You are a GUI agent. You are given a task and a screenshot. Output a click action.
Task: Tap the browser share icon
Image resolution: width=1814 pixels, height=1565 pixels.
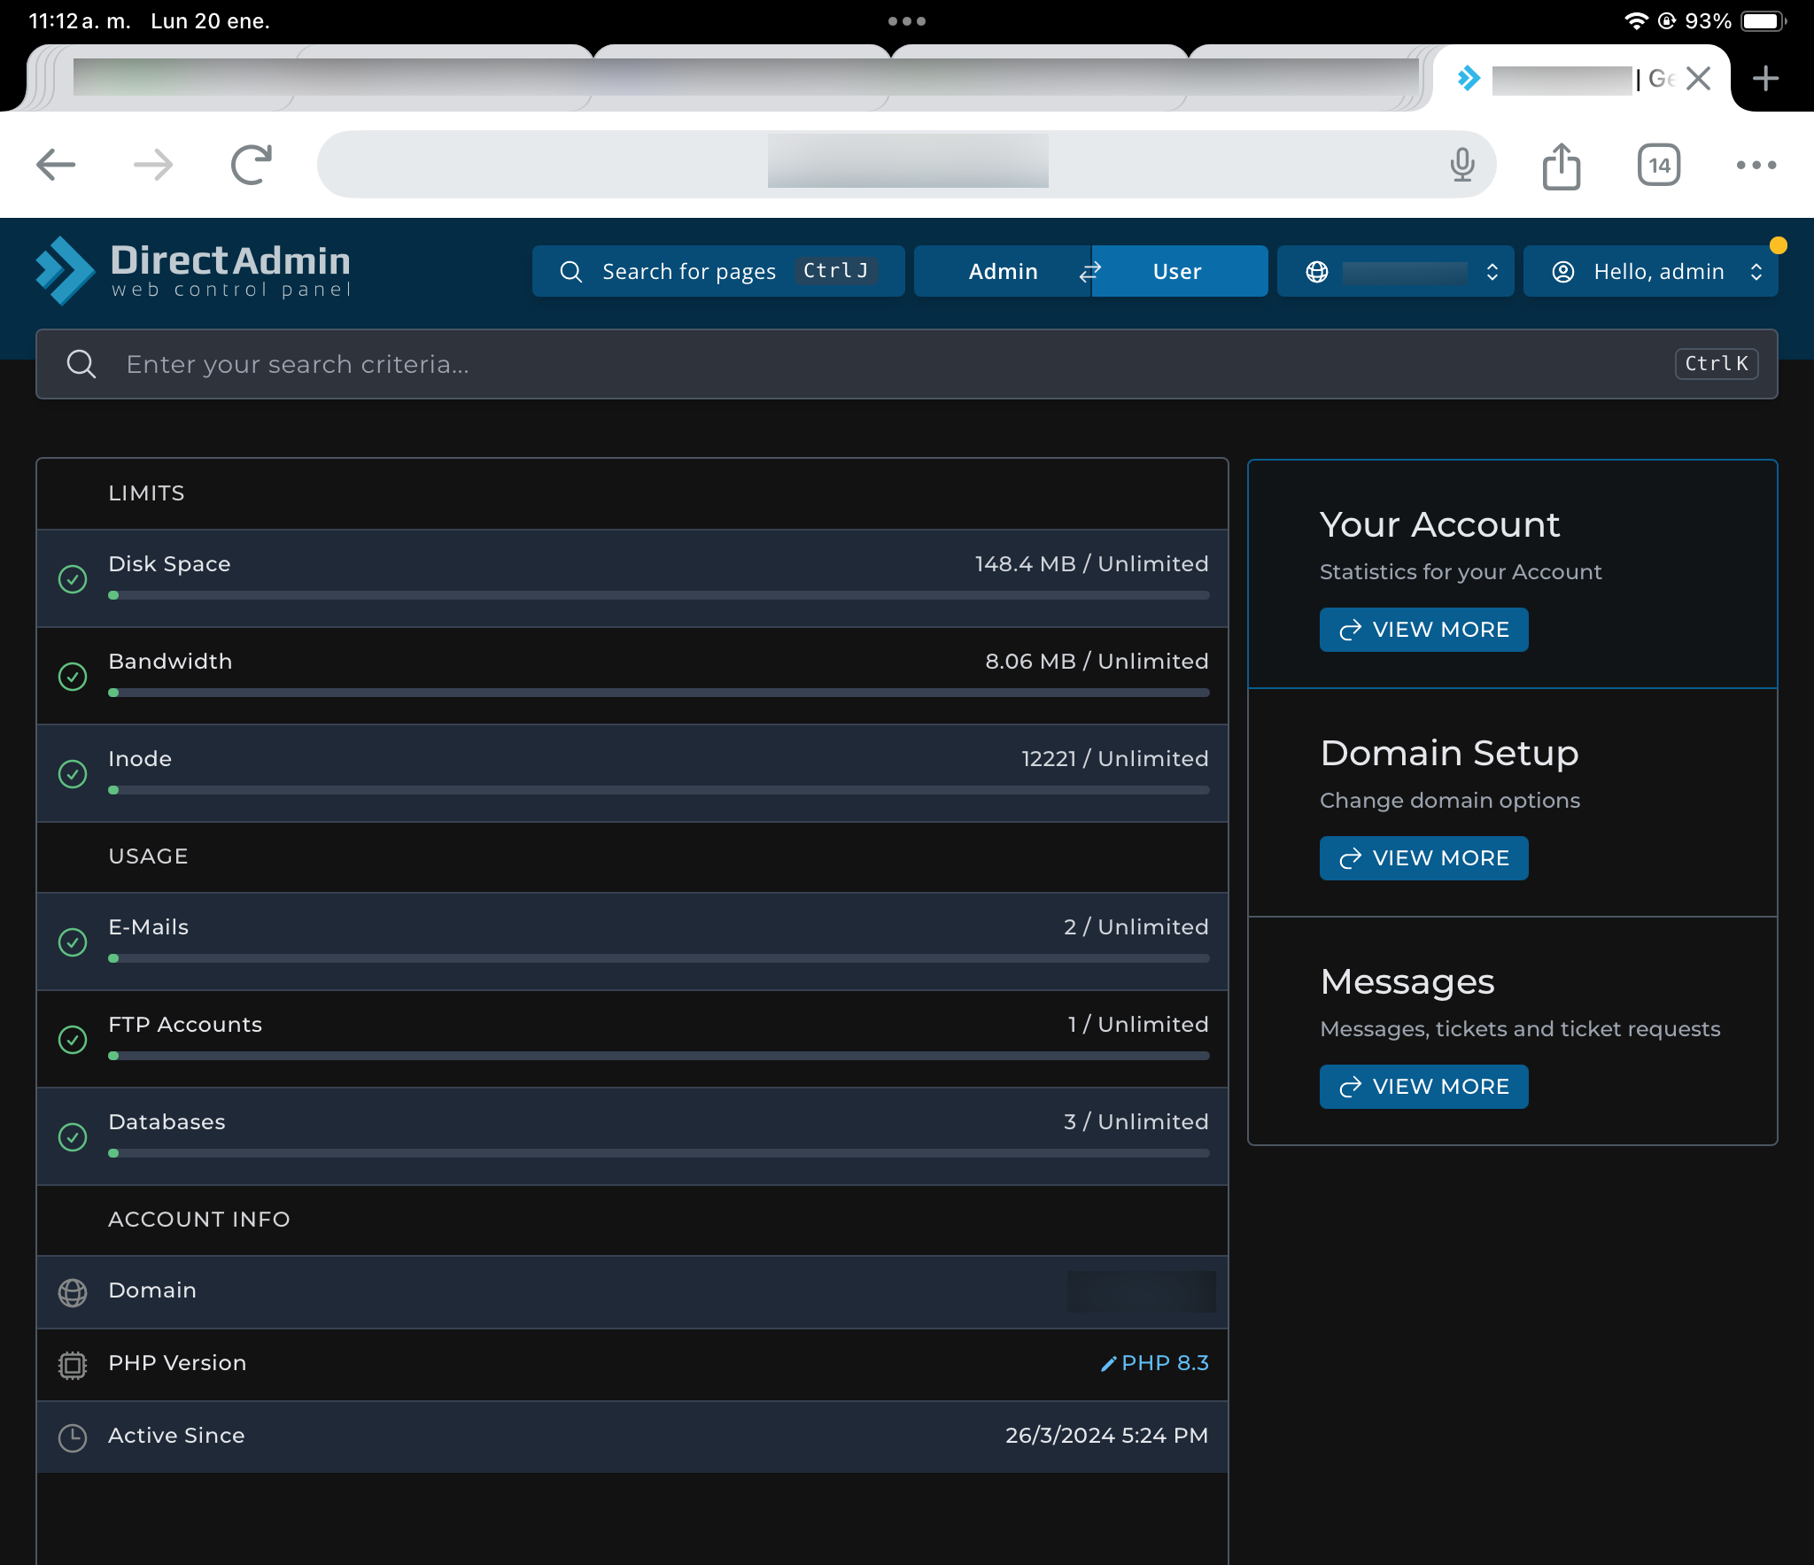[x=1561, y=166]
